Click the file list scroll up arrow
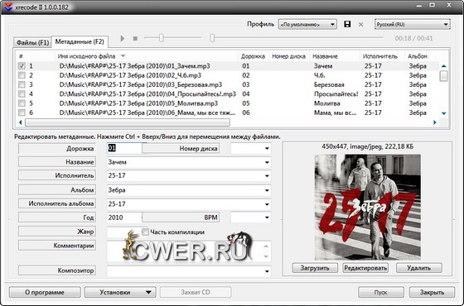Screen dimensions: 464x306 coord(443,66)
